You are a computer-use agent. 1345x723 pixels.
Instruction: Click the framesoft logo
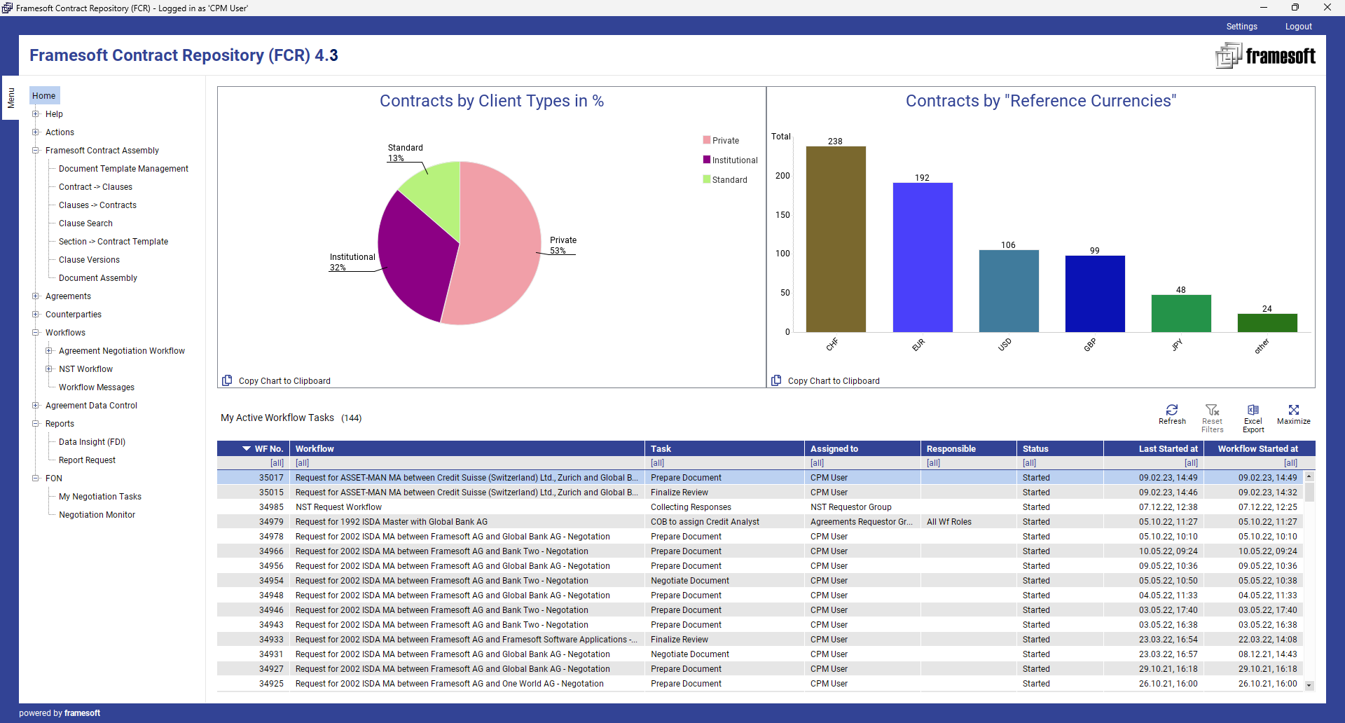(1265, 55)
